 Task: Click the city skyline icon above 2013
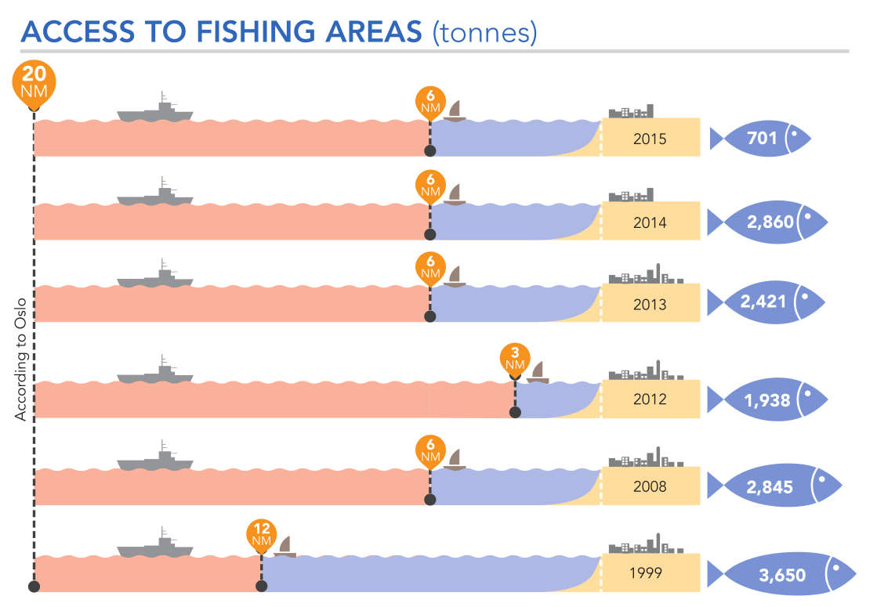646,275
